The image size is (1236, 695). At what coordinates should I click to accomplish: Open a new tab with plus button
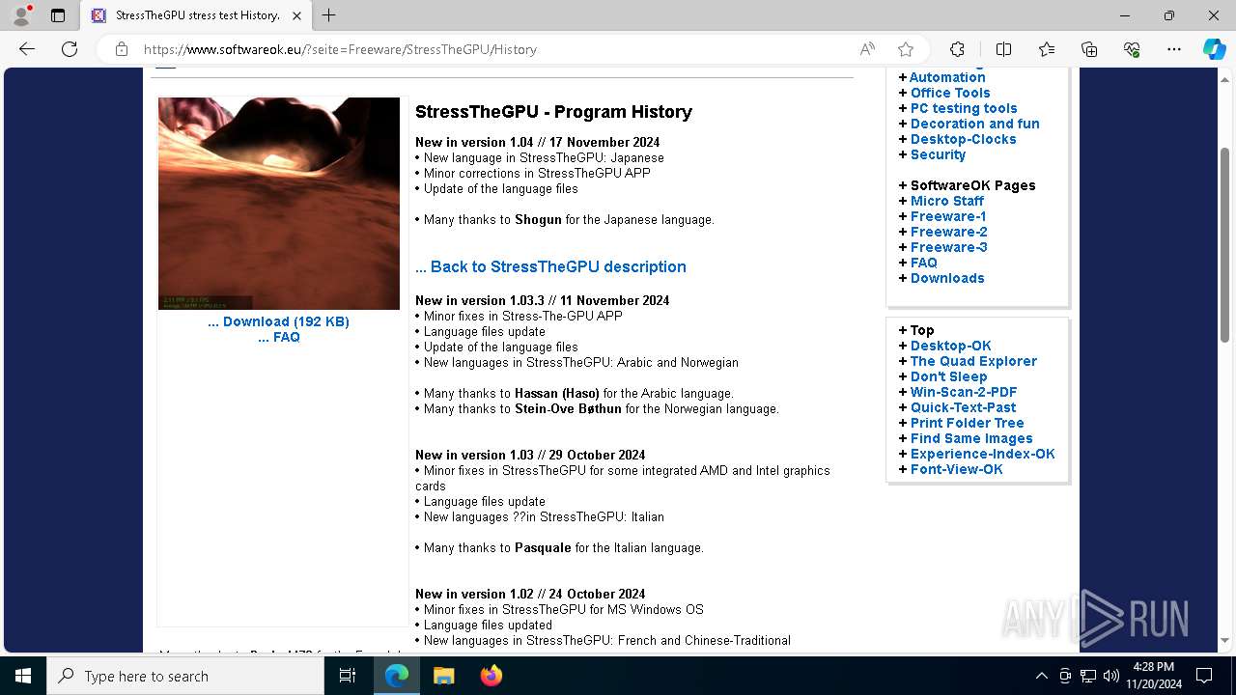pyautogui.click(x=329, y=15)
